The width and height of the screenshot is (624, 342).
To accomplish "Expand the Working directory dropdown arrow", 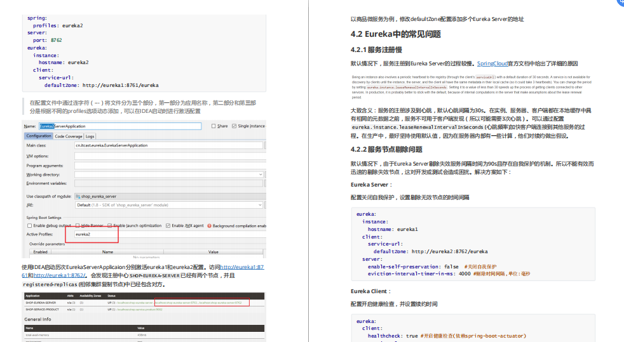I will 261,174.
